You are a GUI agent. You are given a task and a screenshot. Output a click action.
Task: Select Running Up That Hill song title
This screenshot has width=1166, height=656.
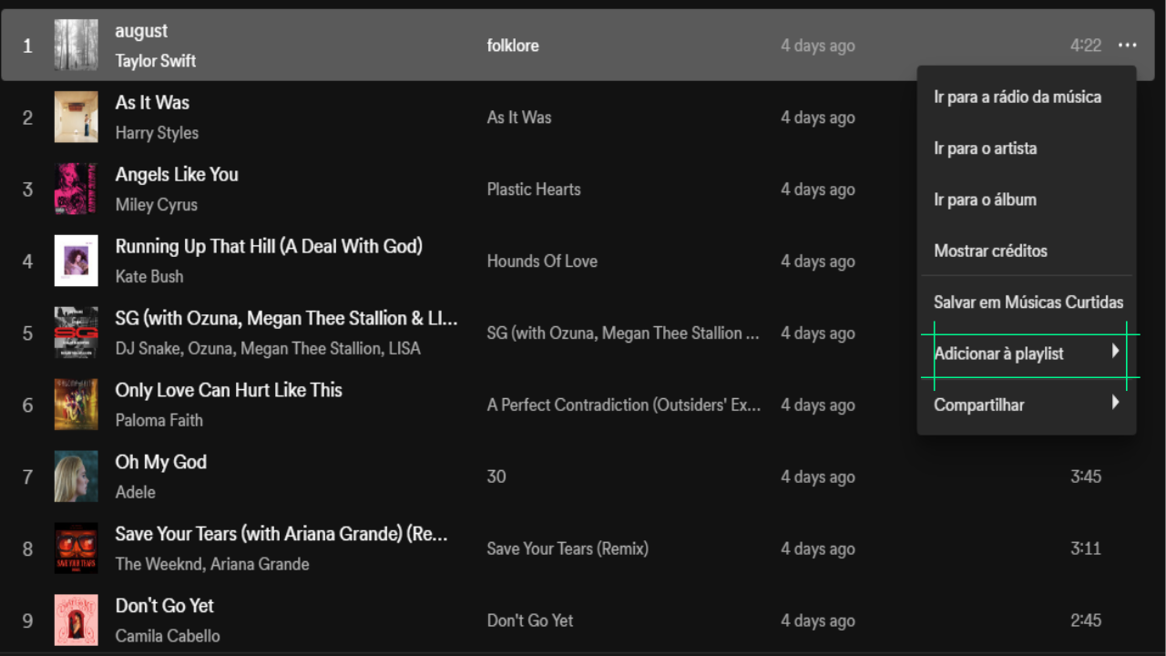(269, 246)
